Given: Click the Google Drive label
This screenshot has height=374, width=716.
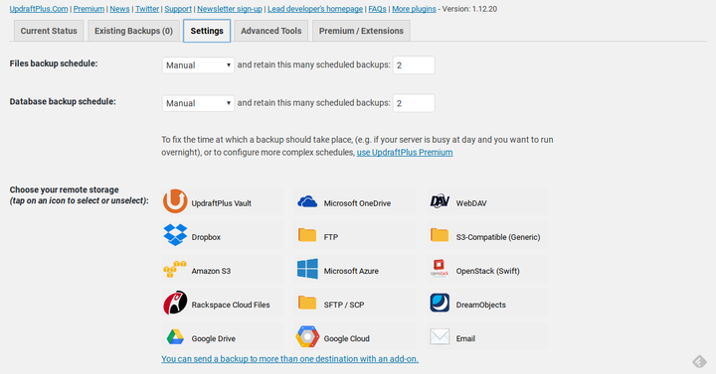Looking at the screenshot, I should (213, 338).
